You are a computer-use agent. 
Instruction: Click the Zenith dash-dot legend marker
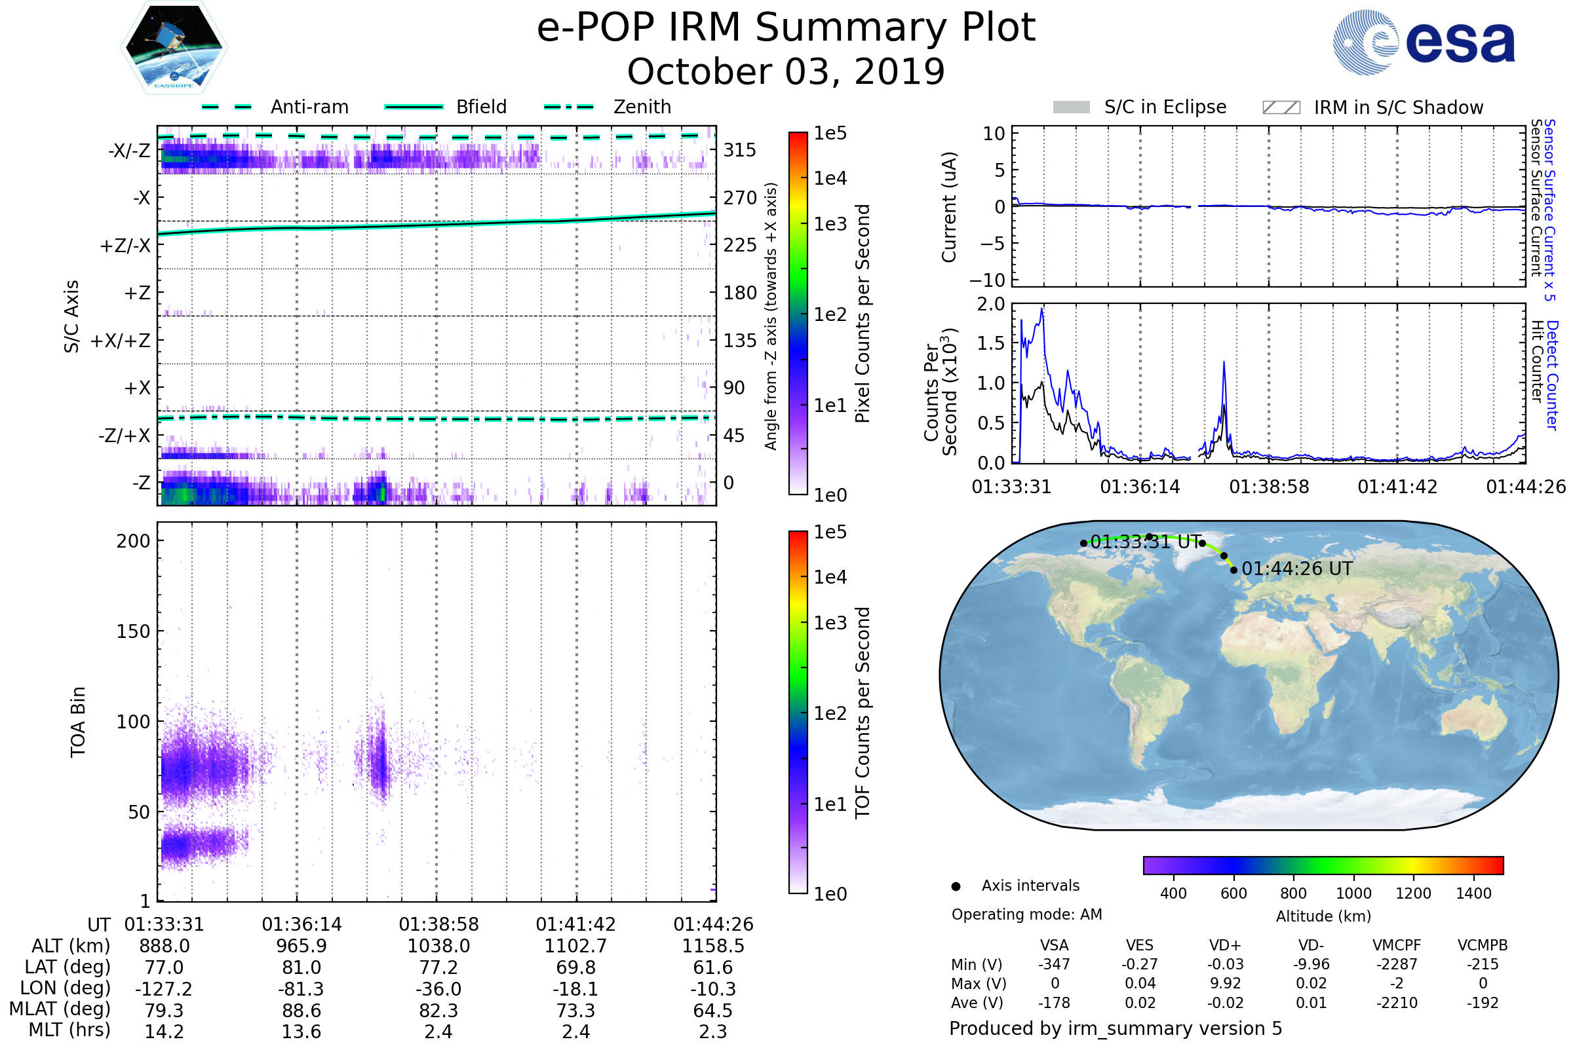(x=568, y=107)
